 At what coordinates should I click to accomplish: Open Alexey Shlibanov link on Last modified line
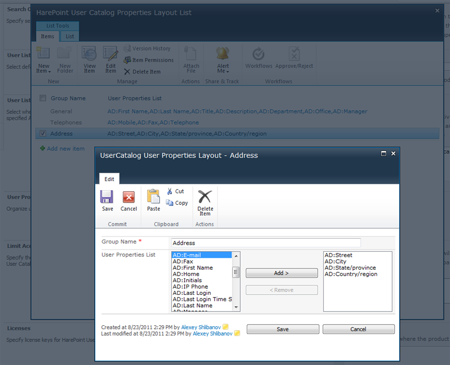212,333
